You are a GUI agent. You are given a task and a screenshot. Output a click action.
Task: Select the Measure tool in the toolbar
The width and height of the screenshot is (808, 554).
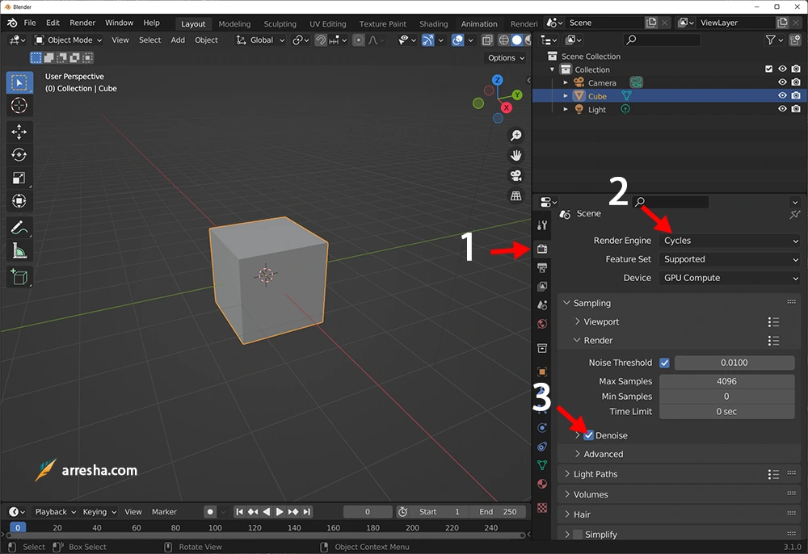pos(19,250)
